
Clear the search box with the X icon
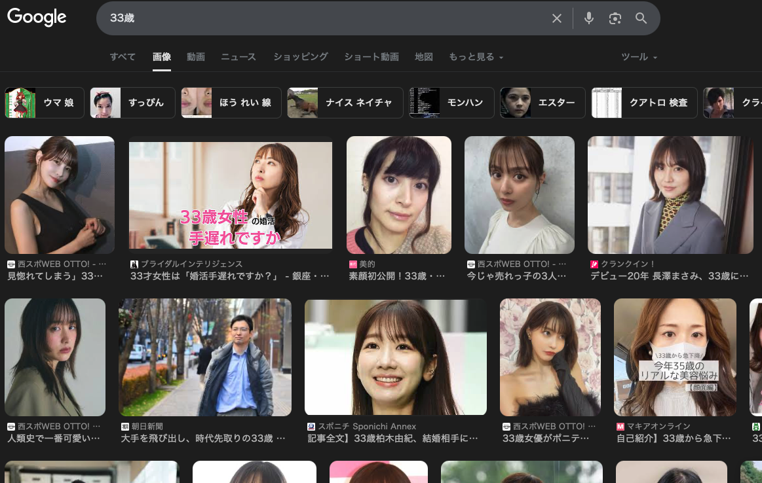pos(557,18)
